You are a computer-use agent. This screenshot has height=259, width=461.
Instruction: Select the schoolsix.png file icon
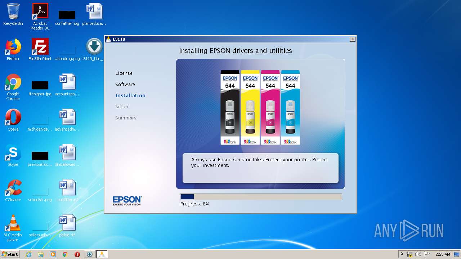point(40,194)
